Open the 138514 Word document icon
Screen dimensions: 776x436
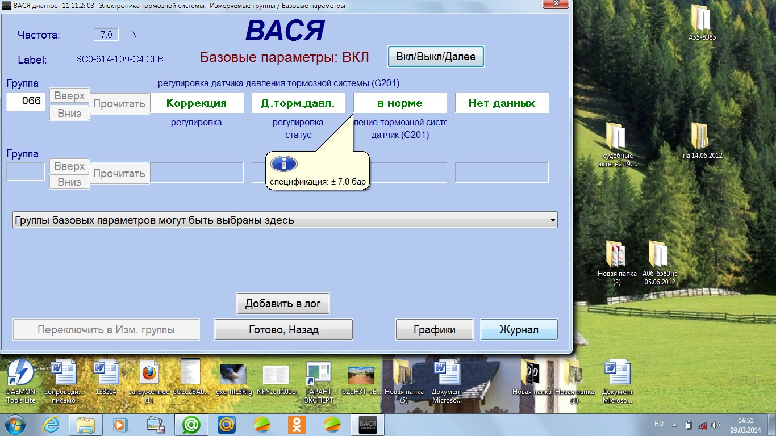pyautogui.click(x=106, y=375)
